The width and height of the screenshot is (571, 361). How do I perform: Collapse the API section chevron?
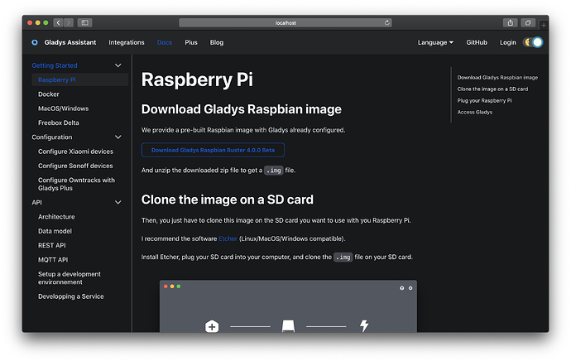[118, 203]
